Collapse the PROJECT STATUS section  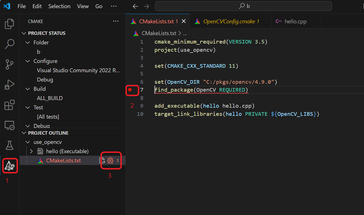(x=24, y=33)
